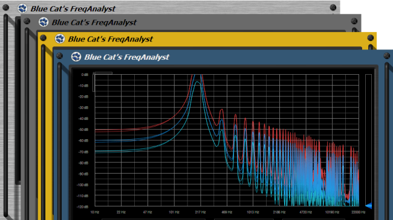Click the '-20 dB' axis label

click(x=83, y=96)
